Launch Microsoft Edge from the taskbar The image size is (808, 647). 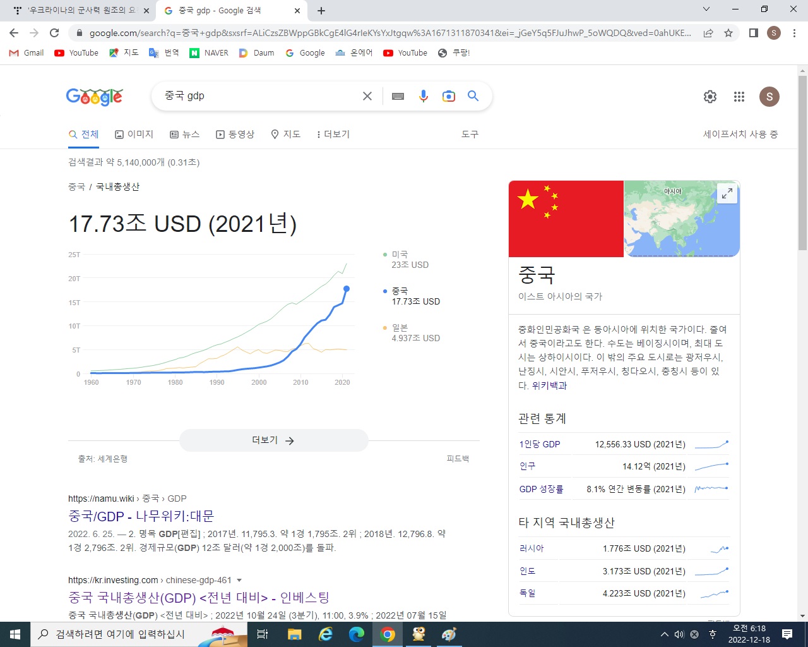point(357,634)
